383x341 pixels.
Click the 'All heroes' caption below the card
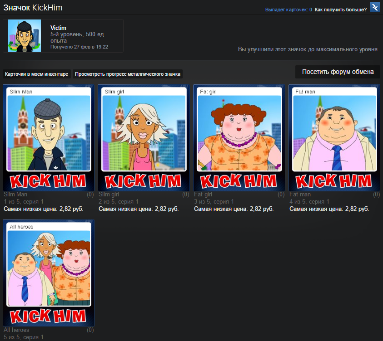[16, 330]
